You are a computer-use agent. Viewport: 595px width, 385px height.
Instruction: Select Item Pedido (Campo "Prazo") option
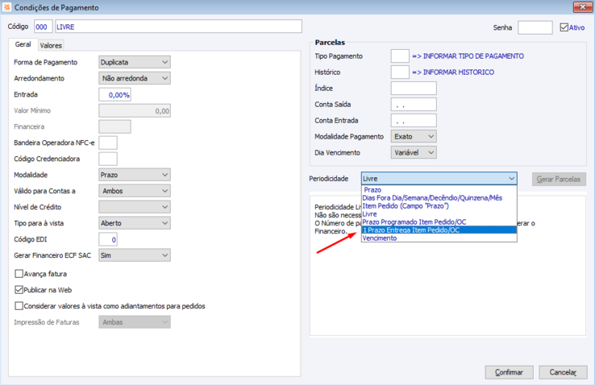[x=439, y=205]
